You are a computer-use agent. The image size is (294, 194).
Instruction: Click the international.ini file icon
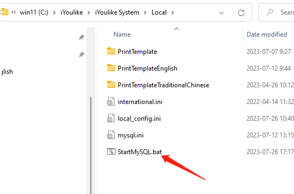pyautogui.click(x=111, y=101)
